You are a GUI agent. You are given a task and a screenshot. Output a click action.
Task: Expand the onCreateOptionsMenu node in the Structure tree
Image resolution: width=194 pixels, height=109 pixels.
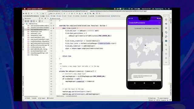point(30,26)
